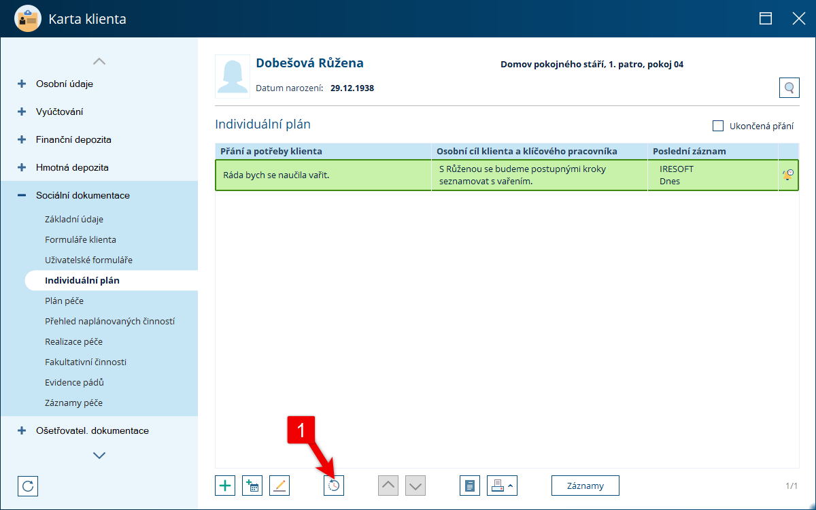Screen dimensions: 816x510
Task: Click Osobní cíl klienta column header
Action: pos(539,151)
